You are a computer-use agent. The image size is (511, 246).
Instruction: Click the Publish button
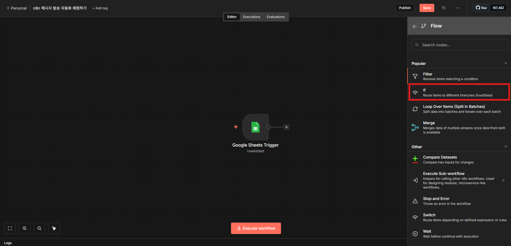tap(405, 8)
